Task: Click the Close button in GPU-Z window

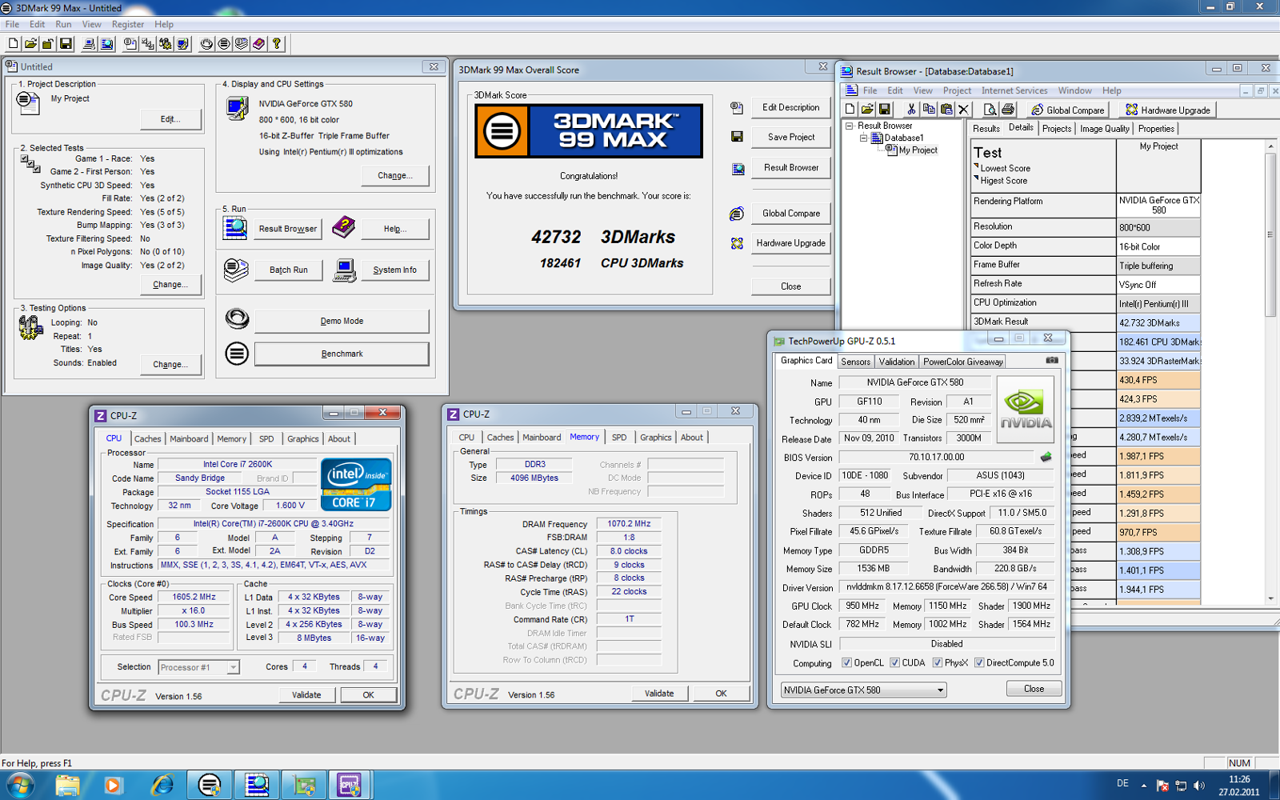Action: [x=1034, y=689]
